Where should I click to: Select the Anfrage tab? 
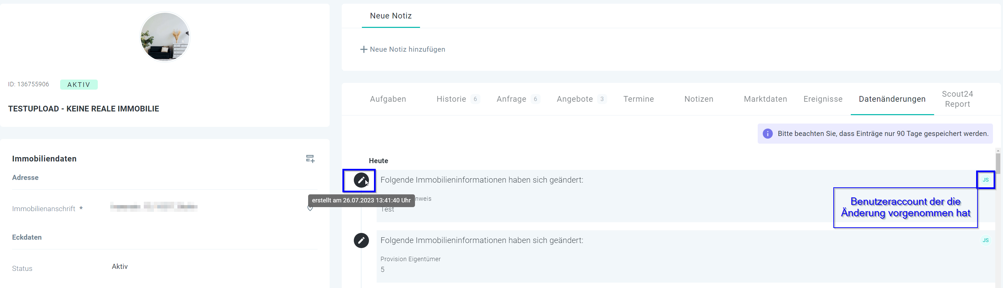pyautogui.click(x=511, y=99)
